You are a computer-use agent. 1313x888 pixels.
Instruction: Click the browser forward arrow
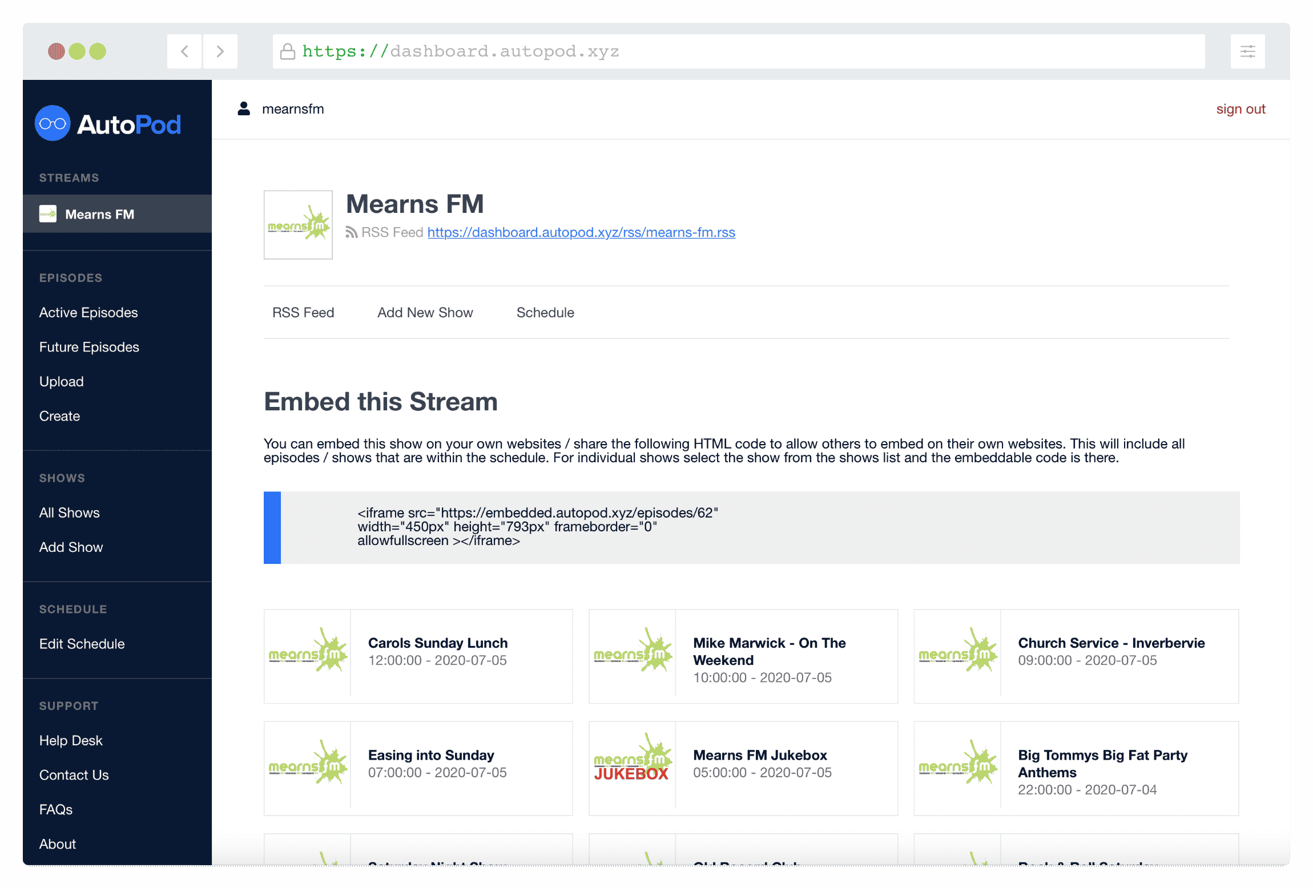220,51
